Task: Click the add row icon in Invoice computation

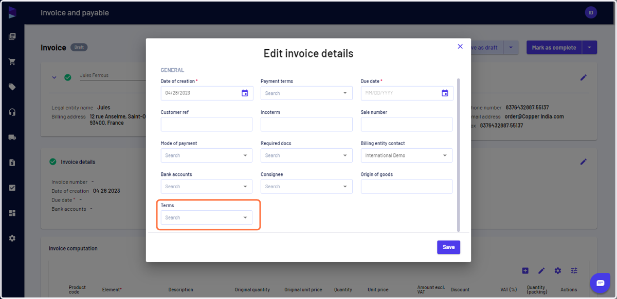Action: click(x=525, y=270)
